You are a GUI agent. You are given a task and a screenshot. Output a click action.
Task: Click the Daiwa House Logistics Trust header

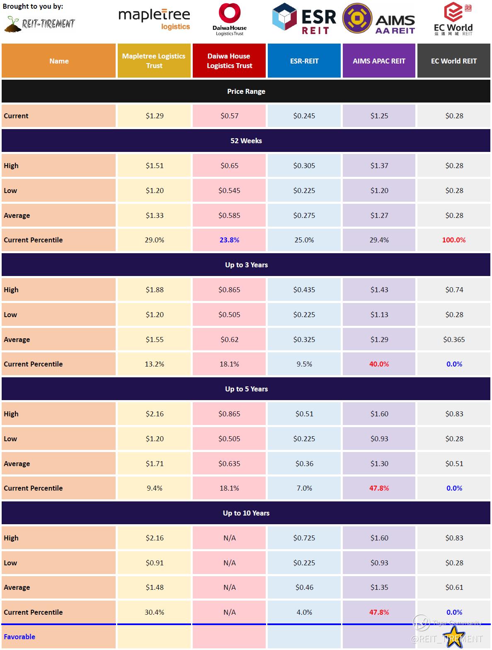tap(229, 61)
